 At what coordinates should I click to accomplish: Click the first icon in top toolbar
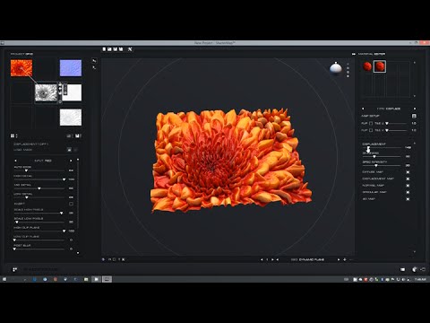click(x=104, y=49)
